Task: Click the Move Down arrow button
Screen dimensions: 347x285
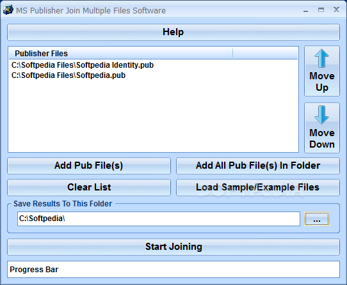Action: (x=322, y=128)
